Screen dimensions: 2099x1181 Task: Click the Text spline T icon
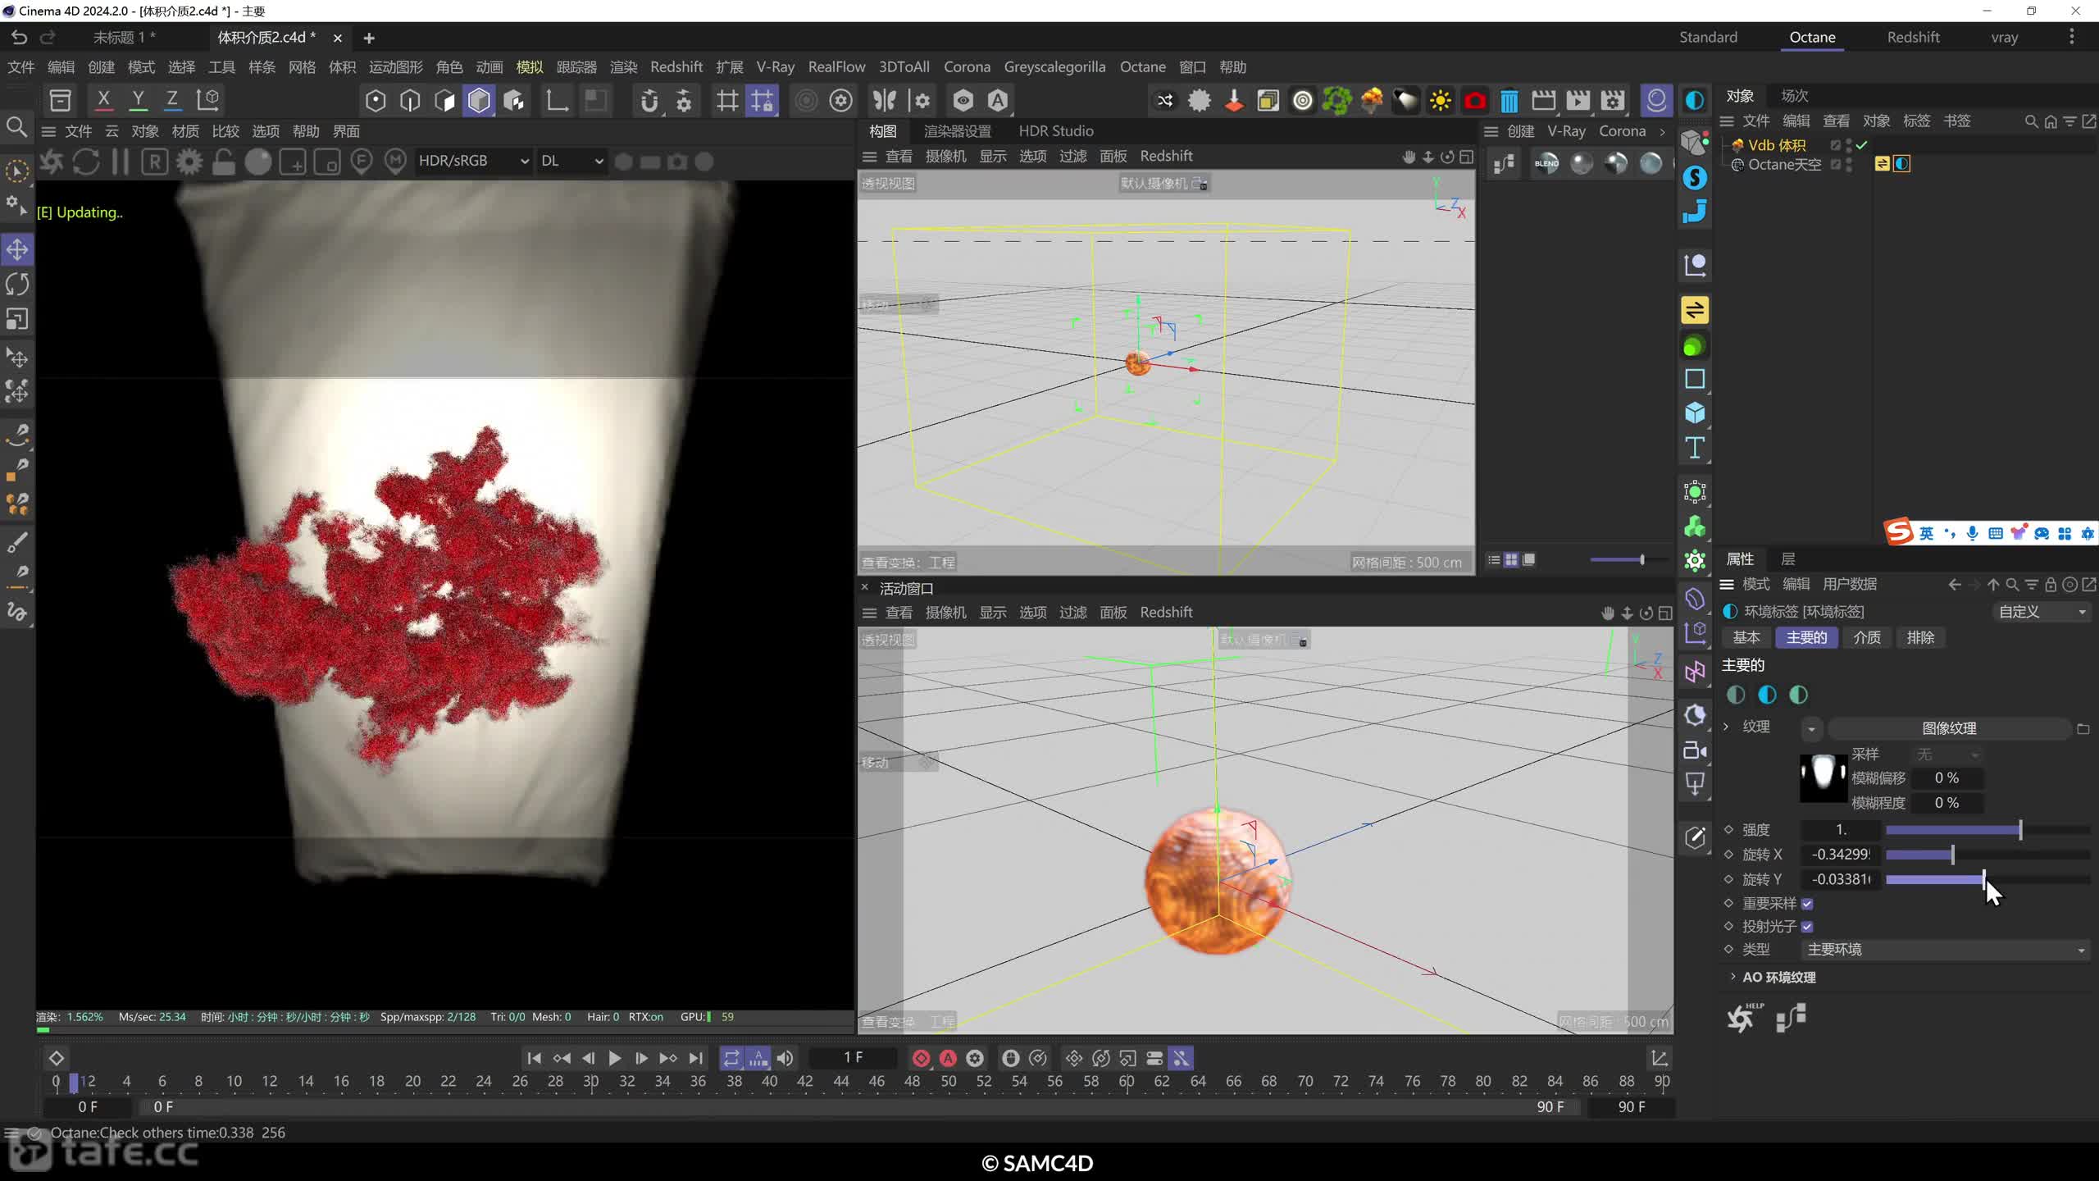point(1695,448)
